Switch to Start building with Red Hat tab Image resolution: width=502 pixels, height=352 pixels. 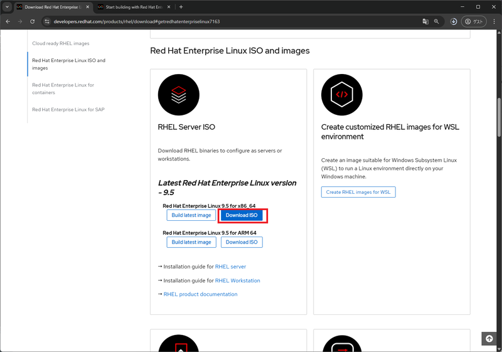(134, 7)
